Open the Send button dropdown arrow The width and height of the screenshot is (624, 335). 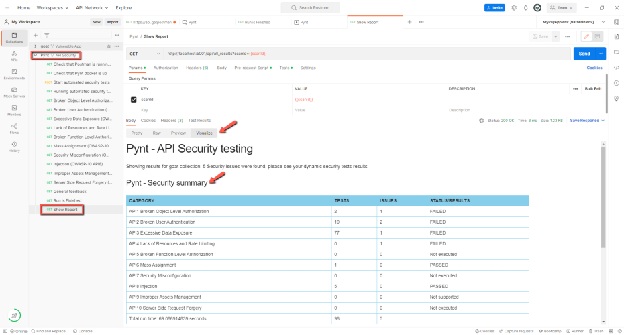pos(601,54)
